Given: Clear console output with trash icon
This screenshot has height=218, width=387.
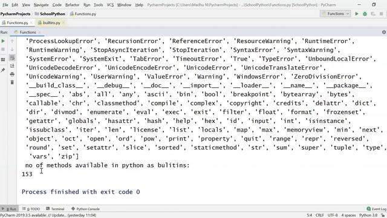Looking at the screenshot, I should pos(12,82).
